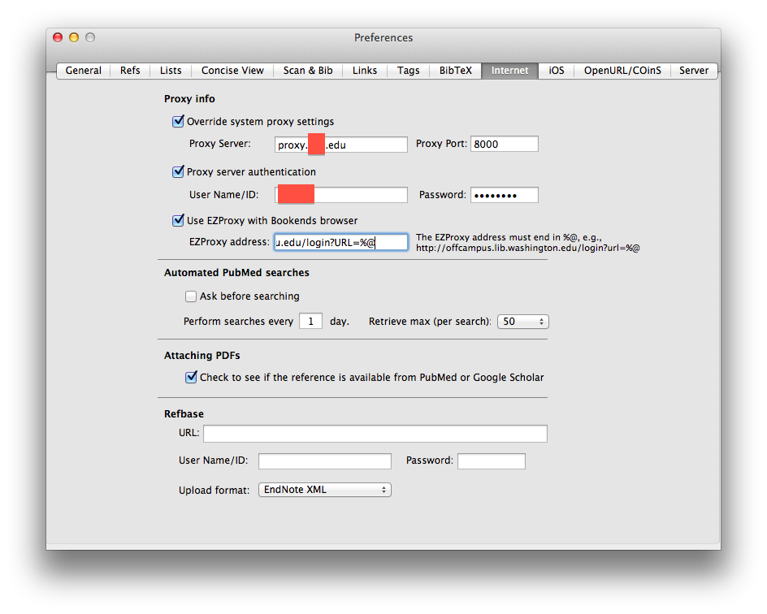
Task: Open the Scan & Bib tab
Action: pos(307,71)
